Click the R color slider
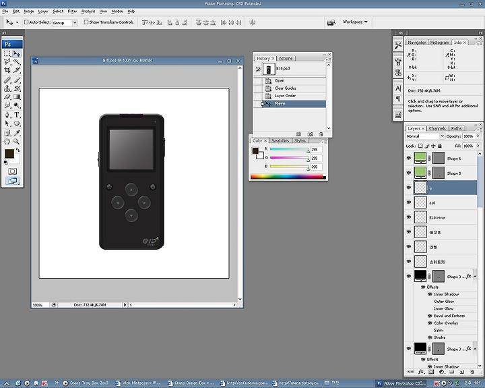The height and width of the screenshot is (388, 485). (x=289, y=149)
